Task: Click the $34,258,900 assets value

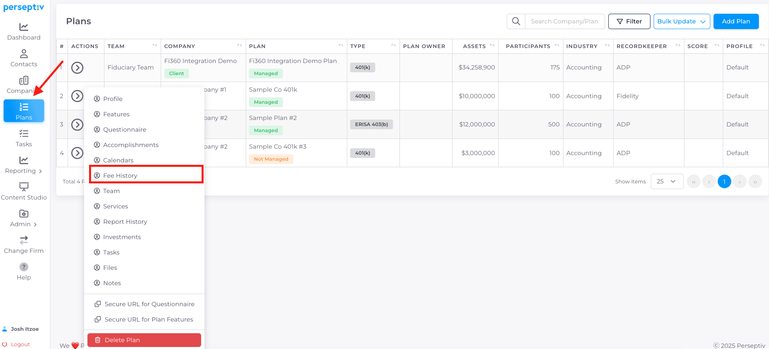Action: click(x=476, y=67)
